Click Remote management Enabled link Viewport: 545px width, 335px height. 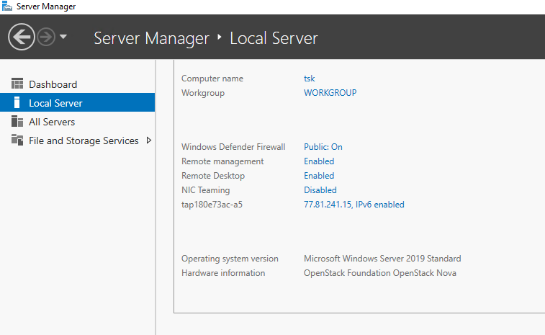(319, 161)
